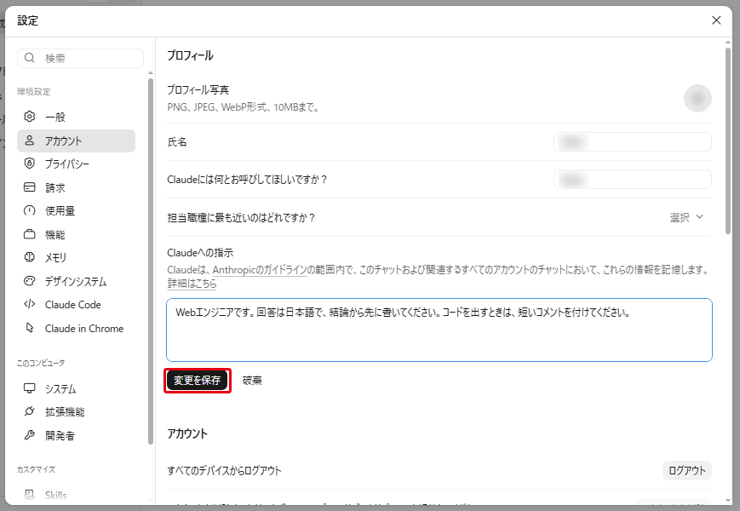Close the 設定 dialog with the X
The image size is (740, 511).
point(716,20)
